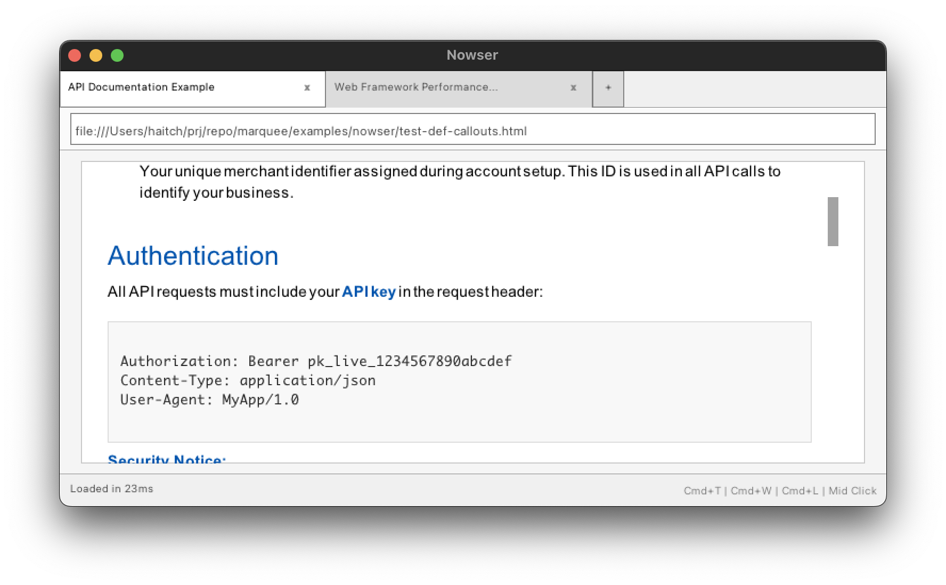This screenshot has width=946, height=585.
Task: Close the Web Framework Performance tab
Action: coord(573,88)
